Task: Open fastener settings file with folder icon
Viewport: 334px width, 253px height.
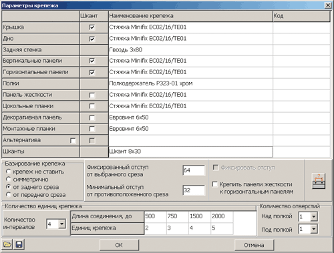Action: tap(7, 244)
